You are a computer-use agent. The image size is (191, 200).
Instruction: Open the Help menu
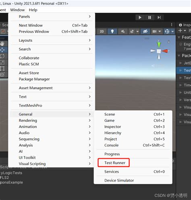pos(33,10)
